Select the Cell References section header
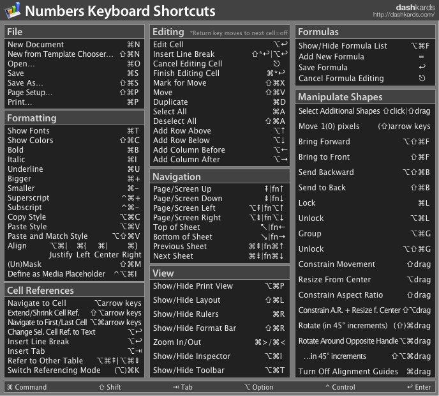 click(74, 291)
